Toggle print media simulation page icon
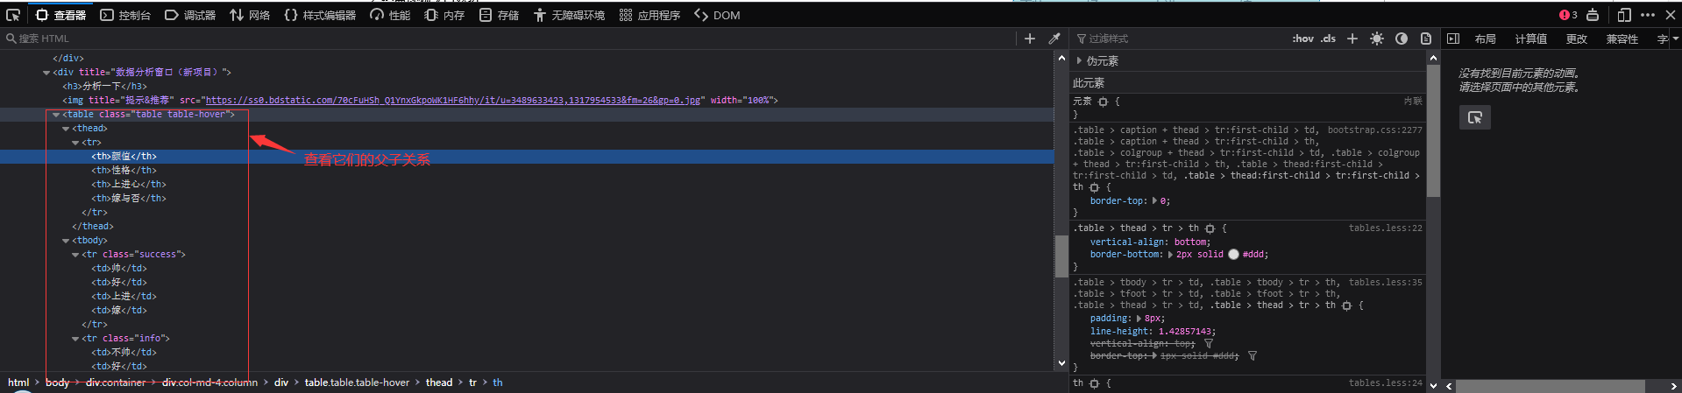This screenshot has width=1682, height=393. (x=1426, y=39)
